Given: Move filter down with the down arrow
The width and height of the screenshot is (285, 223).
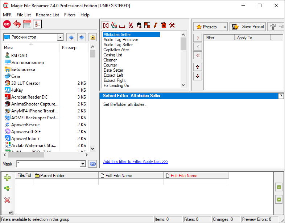Looking at the screenshot, I should click(x=198, y=76).
